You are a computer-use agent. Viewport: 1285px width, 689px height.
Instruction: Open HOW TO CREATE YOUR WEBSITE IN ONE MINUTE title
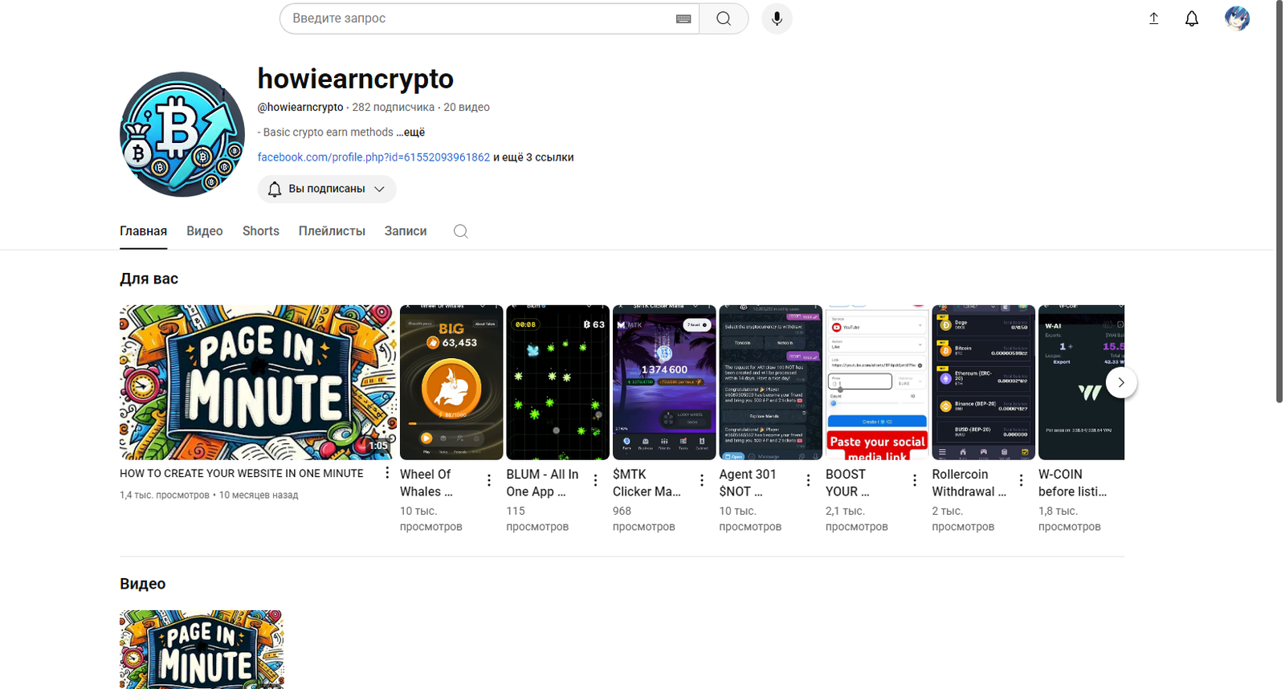click(242, 474)
